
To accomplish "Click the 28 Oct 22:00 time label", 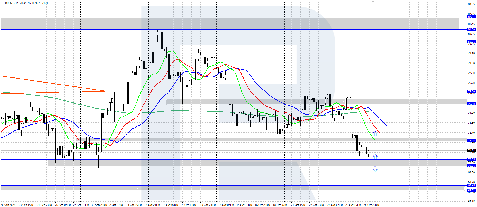I will coord(371,205).
